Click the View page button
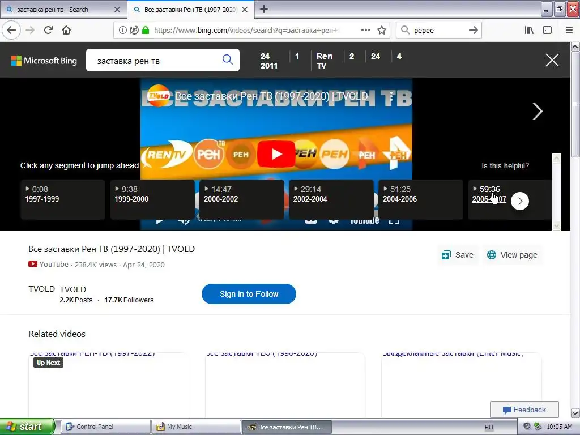This screenshot has width=580, height=435. click(x=512, y=255)
